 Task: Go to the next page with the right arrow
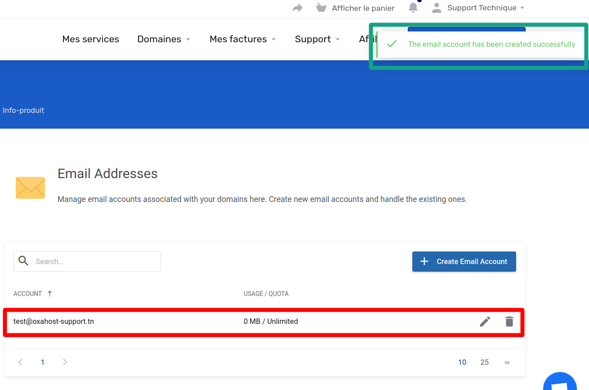(x=65, y=362)
